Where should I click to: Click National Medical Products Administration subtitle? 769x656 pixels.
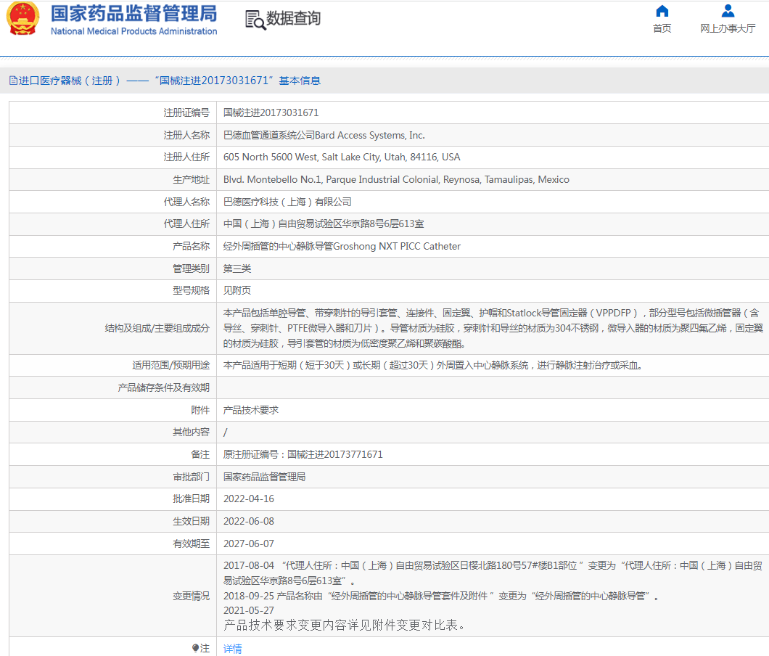pyautogui.click(x=134, y=31)
